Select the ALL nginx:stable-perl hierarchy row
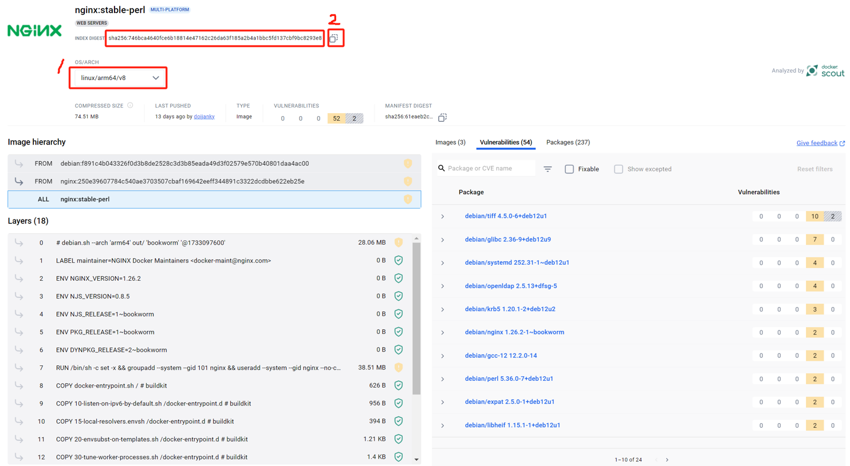850x466 pixels. click(x=214, y=200)
